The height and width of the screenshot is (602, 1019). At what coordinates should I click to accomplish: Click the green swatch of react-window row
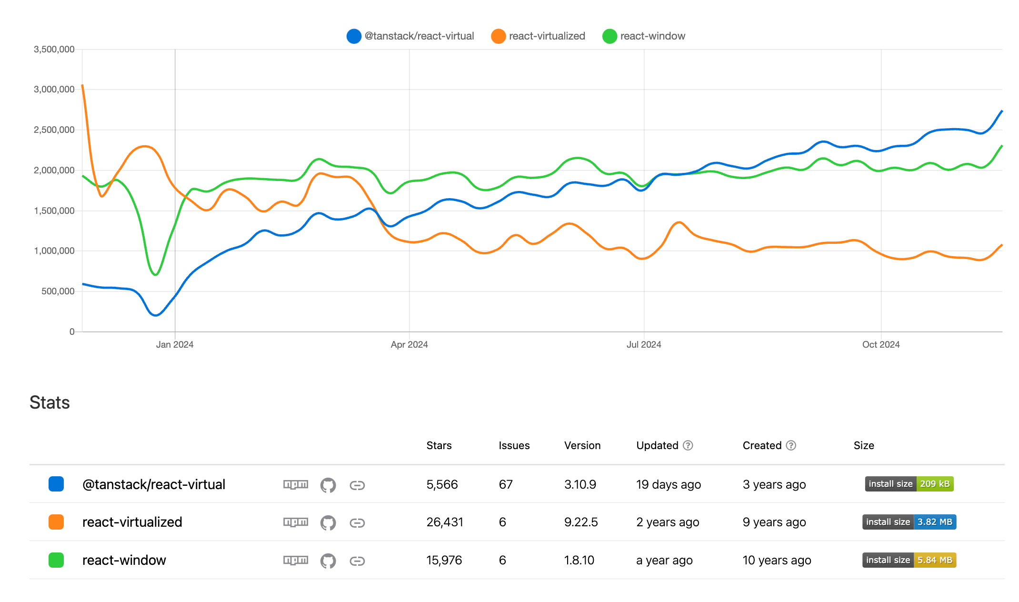click(x=56, y=560)
